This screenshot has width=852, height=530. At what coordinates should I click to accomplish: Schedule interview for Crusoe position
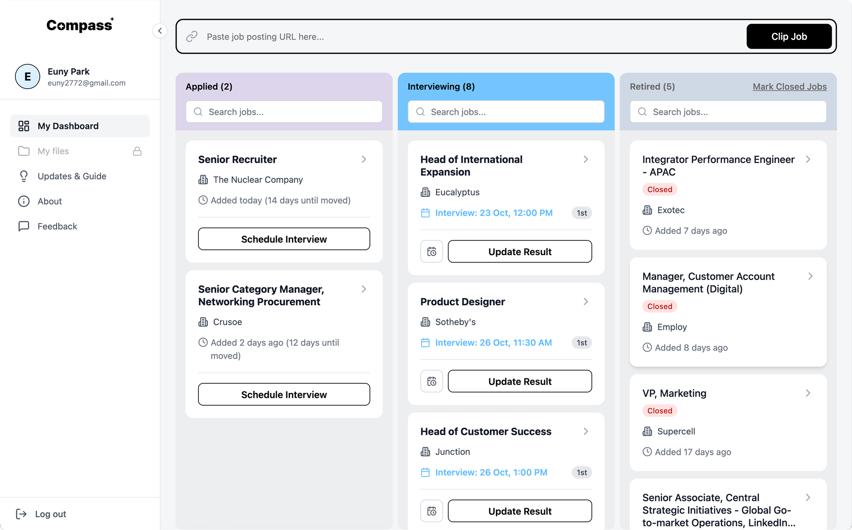tap(284, 394)
